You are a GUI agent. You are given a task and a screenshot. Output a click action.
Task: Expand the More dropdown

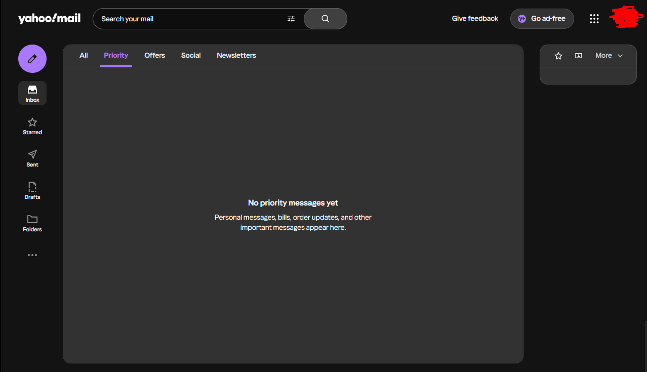coord(609,56)
